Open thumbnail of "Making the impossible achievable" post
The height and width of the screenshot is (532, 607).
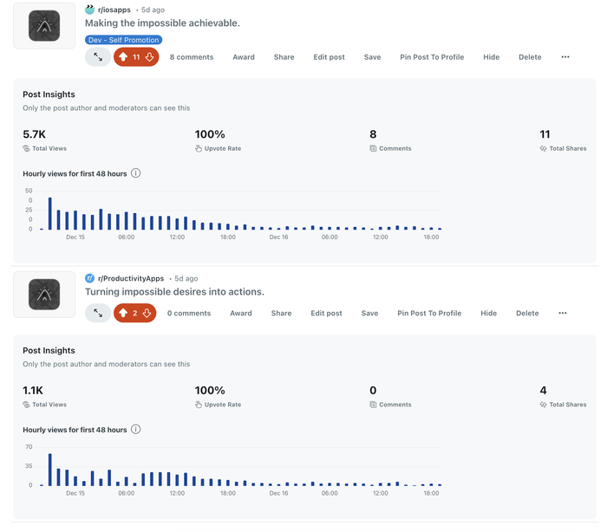[44, 26]
